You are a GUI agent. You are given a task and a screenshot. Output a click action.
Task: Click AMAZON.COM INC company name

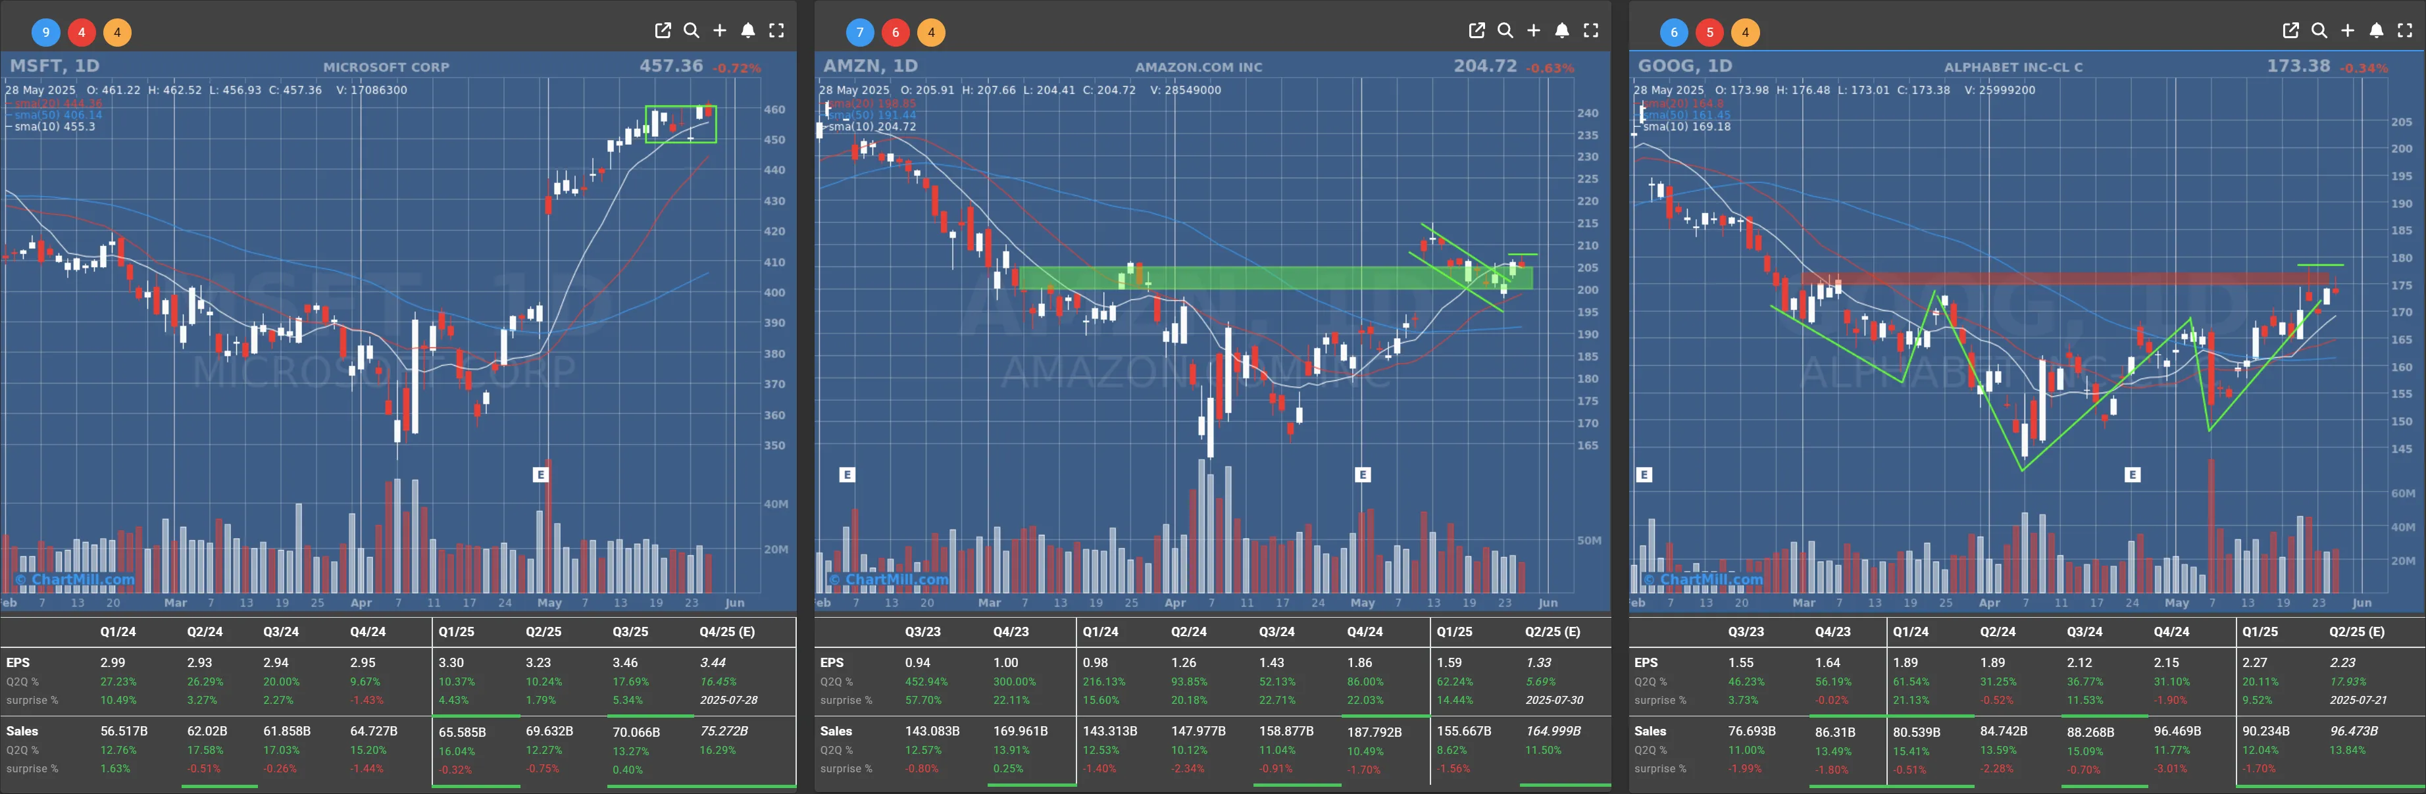(x=1199, y=67)
